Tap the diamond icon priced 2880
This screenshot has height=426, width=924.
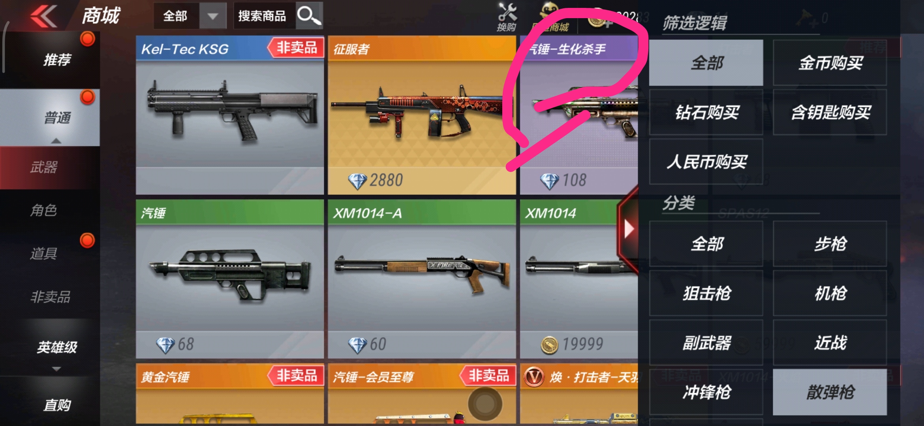[x=357, y=181]
